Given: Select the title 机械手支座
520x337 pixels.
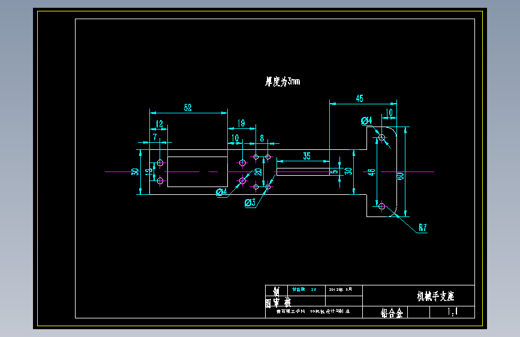Looking at the screenshot, I should [436, 296].
